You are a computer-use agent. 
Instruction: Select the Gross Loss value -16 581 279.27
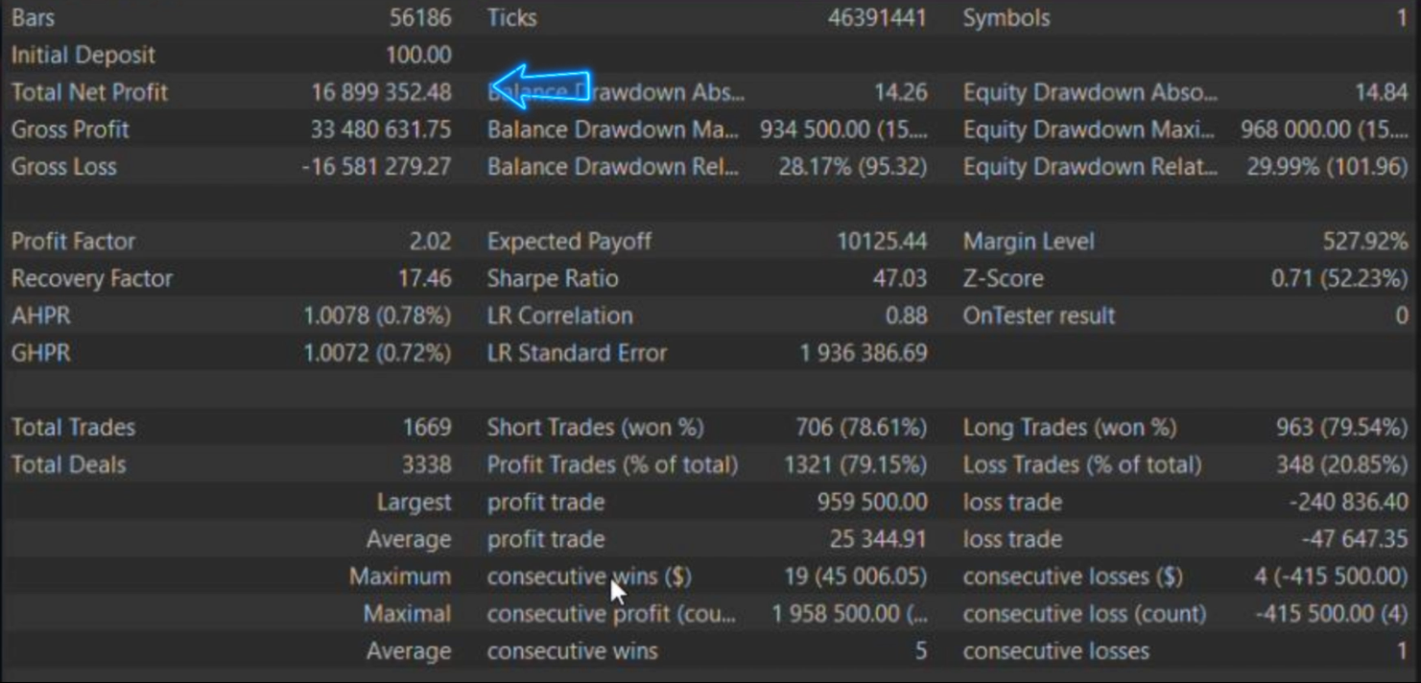(x=376, y=167)
